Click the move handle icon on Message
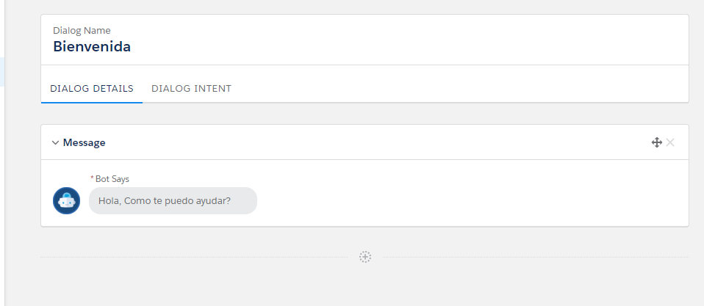This screenshot has width=704, height=306. pos(657,142)
